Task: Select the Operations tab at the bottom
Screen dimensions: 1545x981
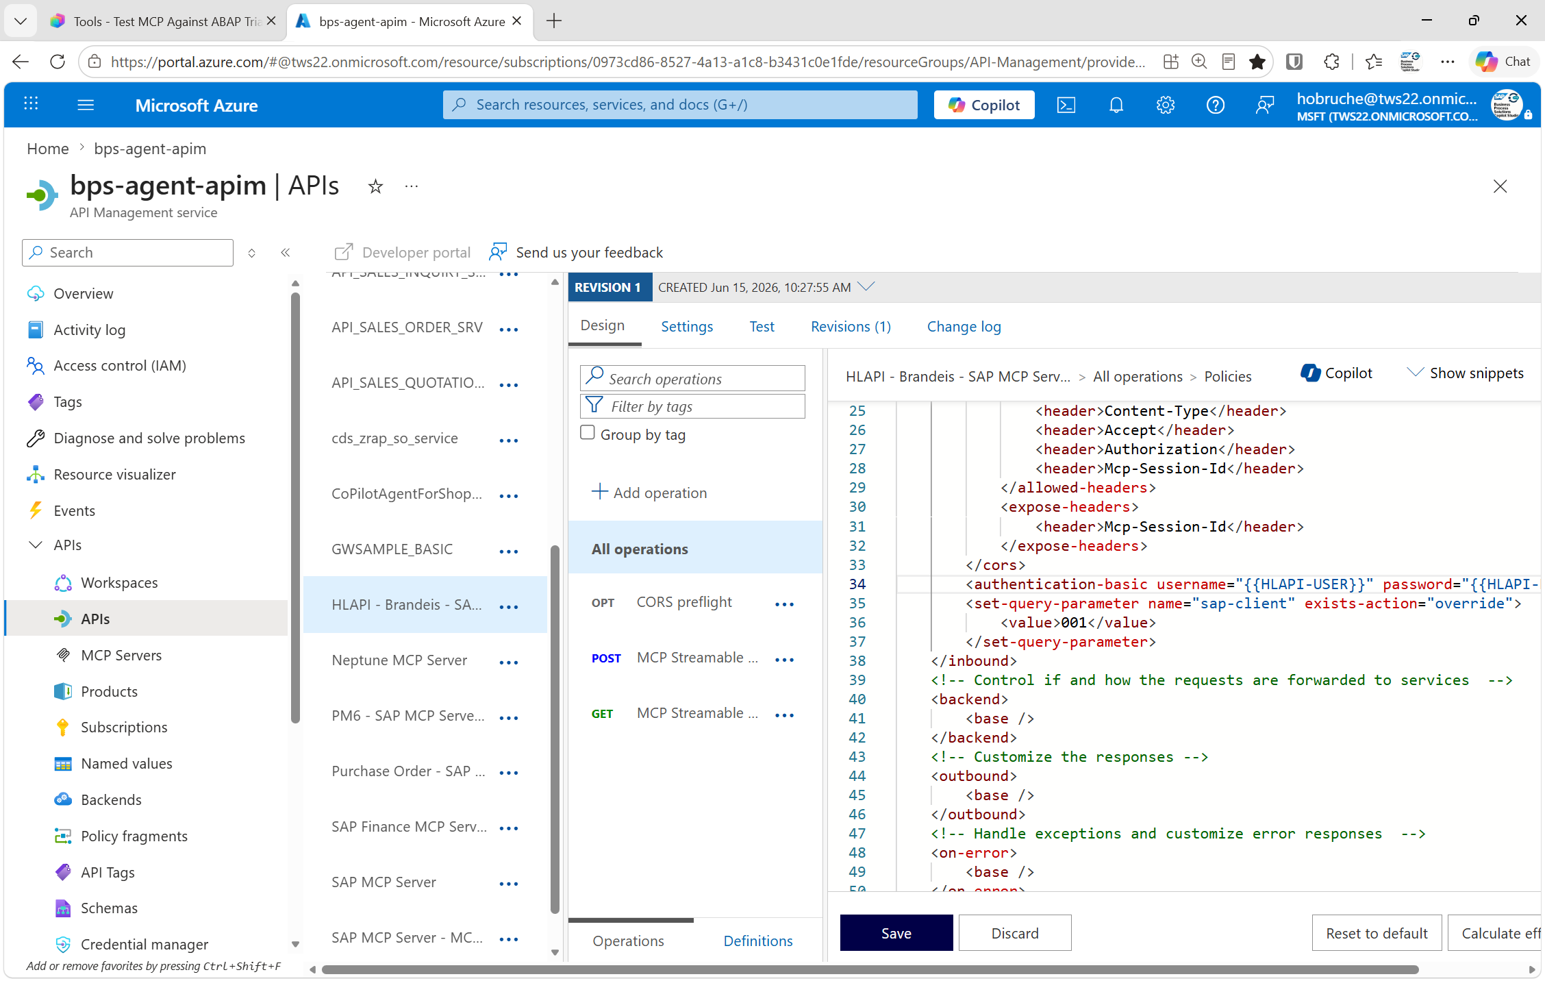Action: pos(628,941)
